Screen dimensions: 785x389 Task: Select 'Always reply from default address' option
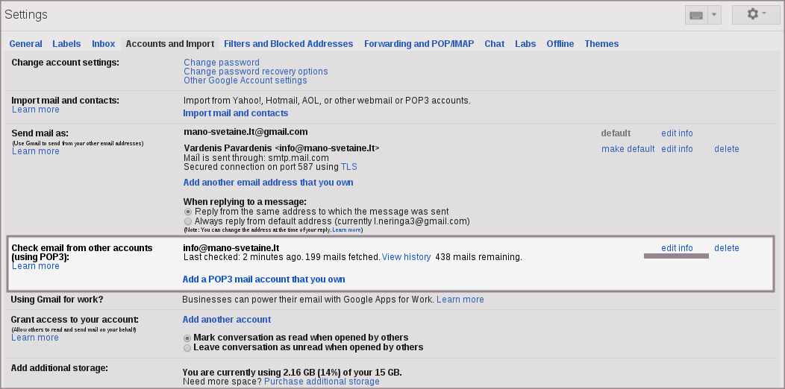(x=188, y=221)
